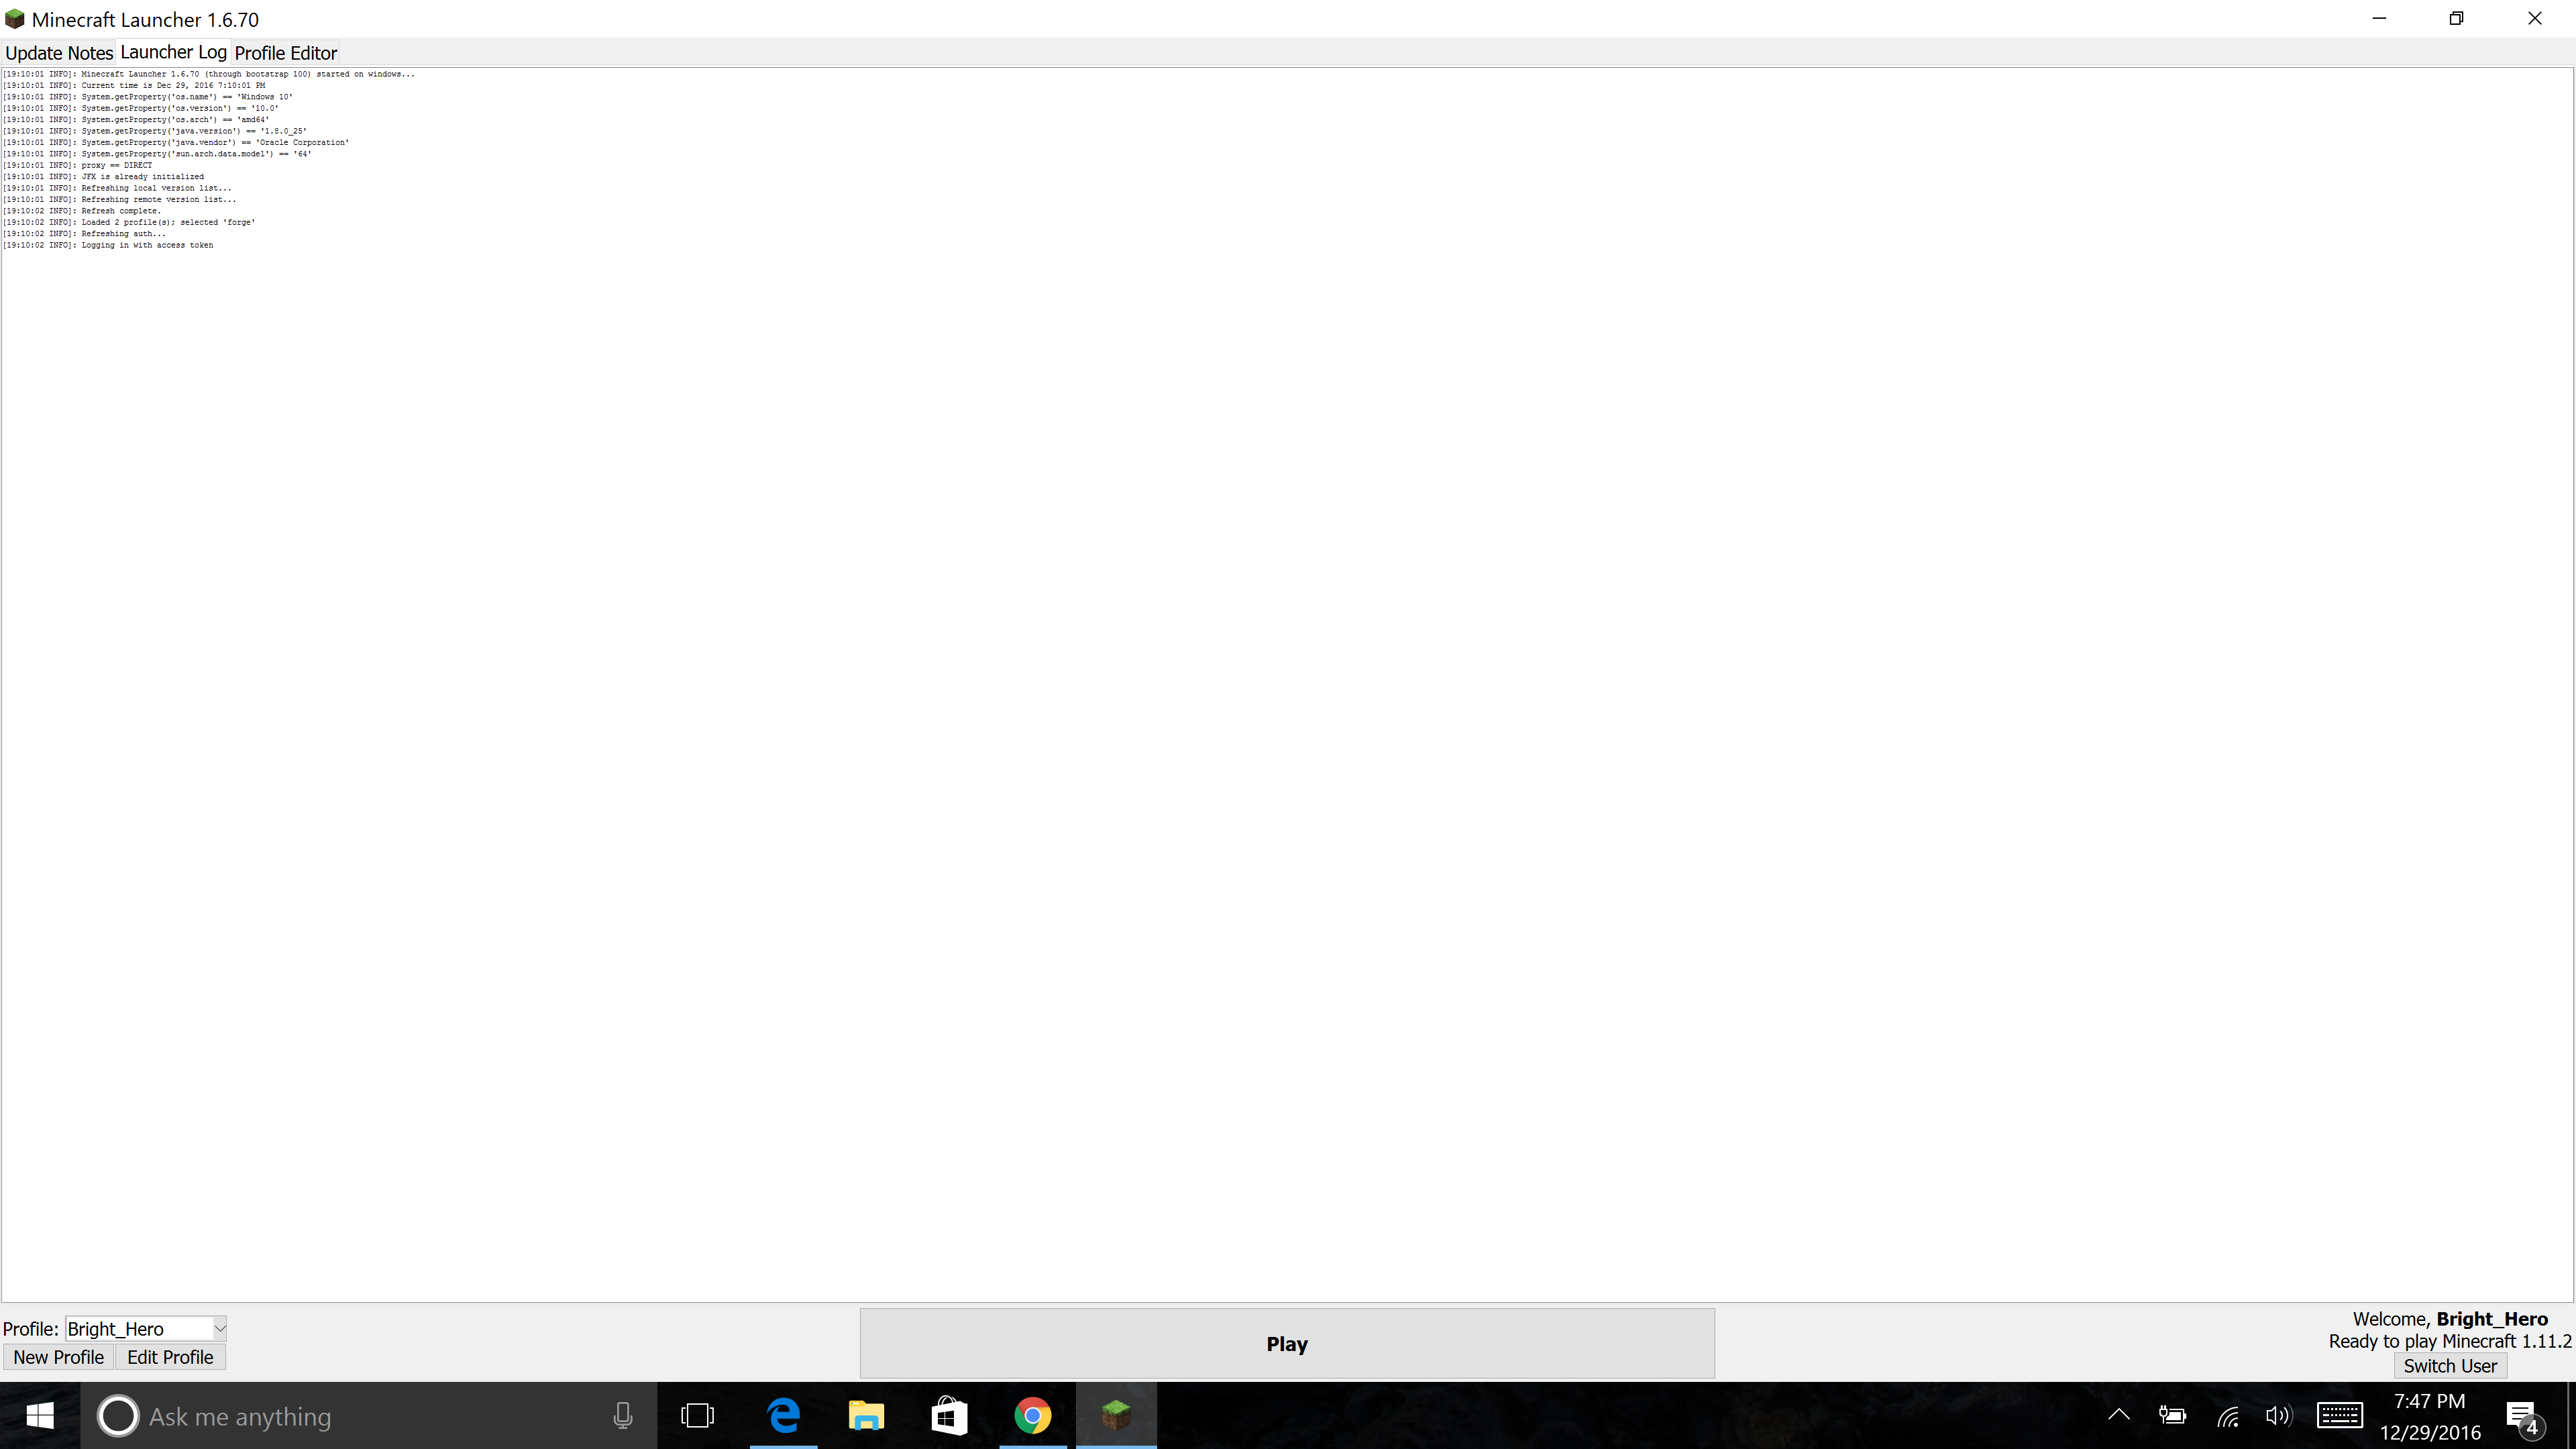
Task: Open Google Chrome taskbar icon
Action: (x=1032, y=1416)
